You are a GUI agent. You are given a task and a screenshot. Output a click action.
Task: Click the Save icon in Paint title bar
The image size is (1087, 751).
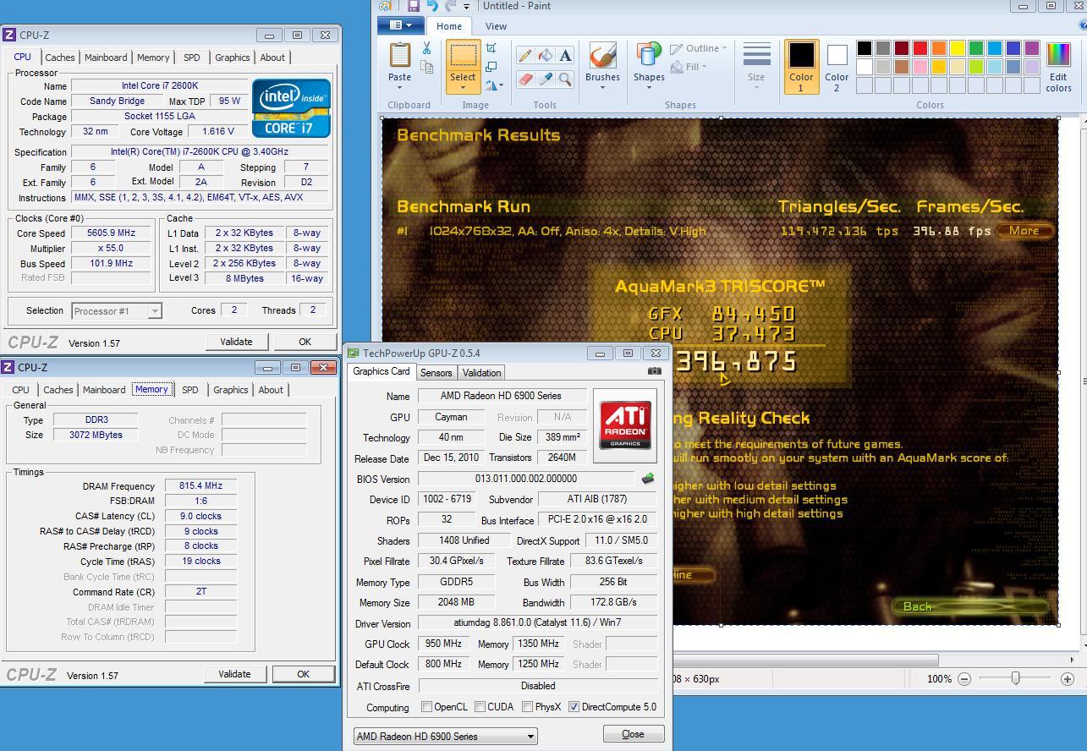pyautogui.click(x=414, y=6)
